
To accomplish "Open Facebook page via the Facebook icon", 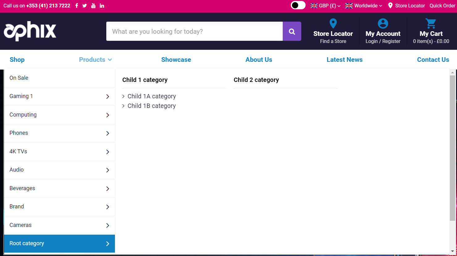I will [76, 6].
